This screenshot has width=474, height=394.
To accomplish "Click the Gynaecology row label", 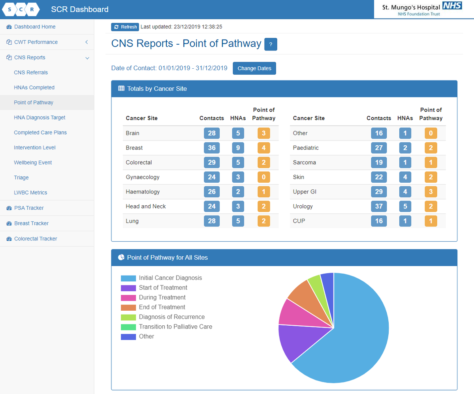I will (x=143, y=177).
